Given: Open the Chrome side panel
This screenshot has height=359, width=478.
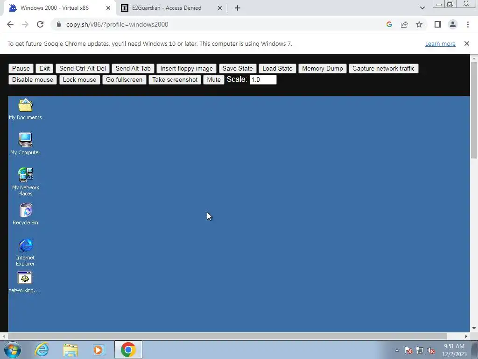Looking at the screenshot, I should point(438,24).
